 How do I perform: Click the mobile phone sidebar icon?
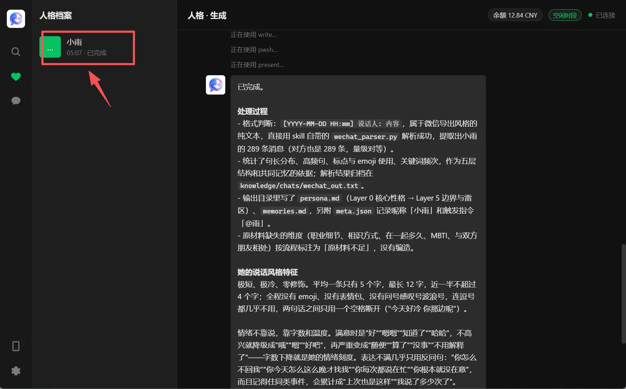tap(16, 346)
